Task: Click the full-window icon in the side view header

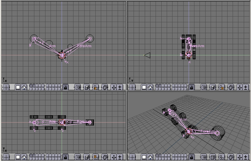Action: pos(144,87)
